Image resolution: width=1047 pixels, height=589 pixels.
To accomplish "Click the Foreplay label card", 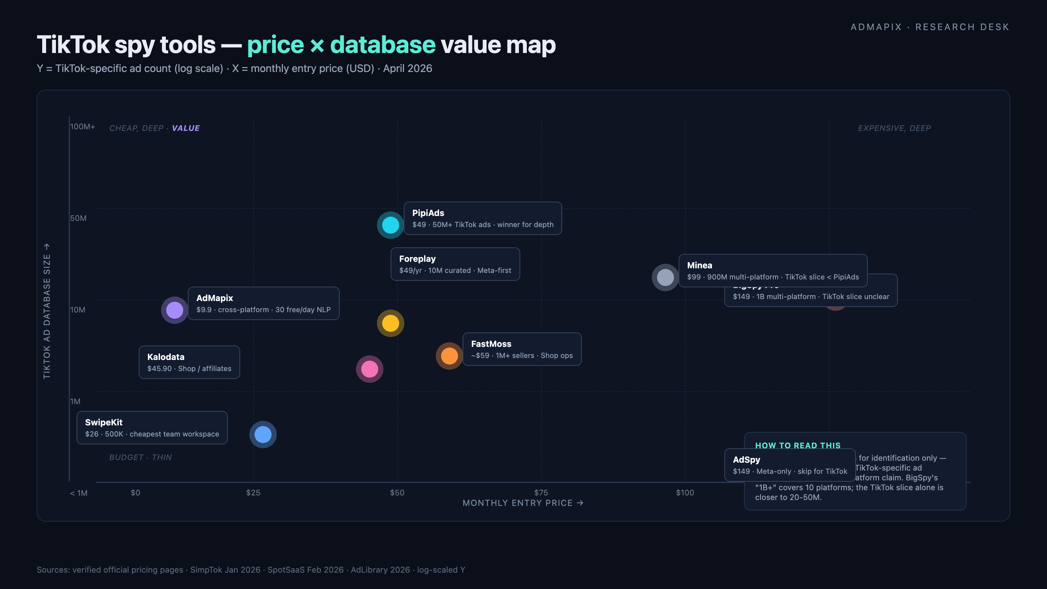I will point(455,264).
